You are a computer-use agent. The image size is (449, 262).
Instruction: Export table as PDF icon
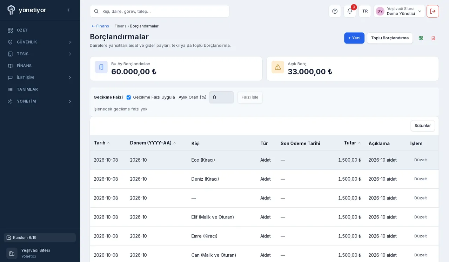(x=433, y=38)
